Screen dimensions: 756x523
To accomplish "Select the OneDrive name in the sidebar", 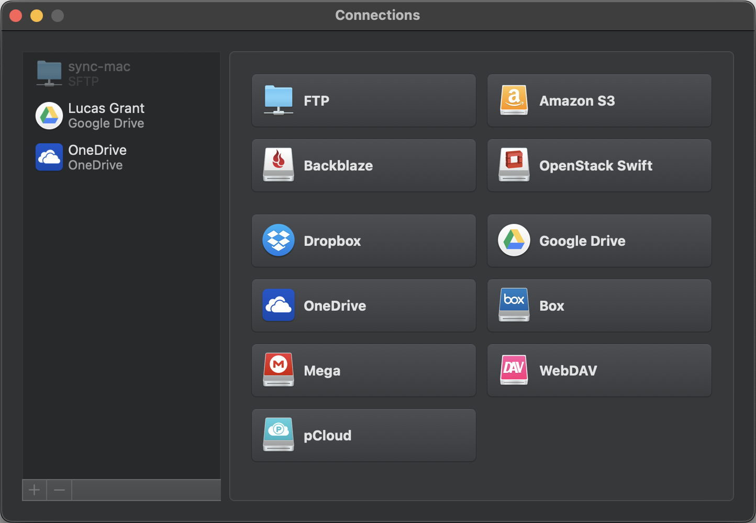I will pos(97,150).
